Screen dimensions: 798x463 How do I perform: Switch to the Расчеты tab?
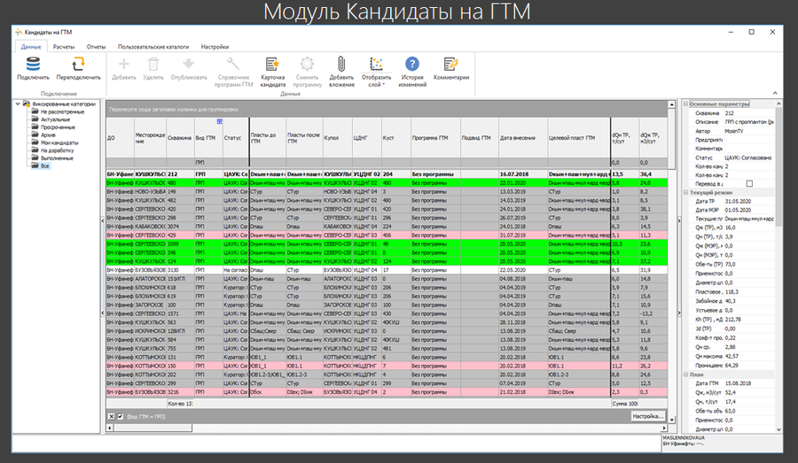64,47
